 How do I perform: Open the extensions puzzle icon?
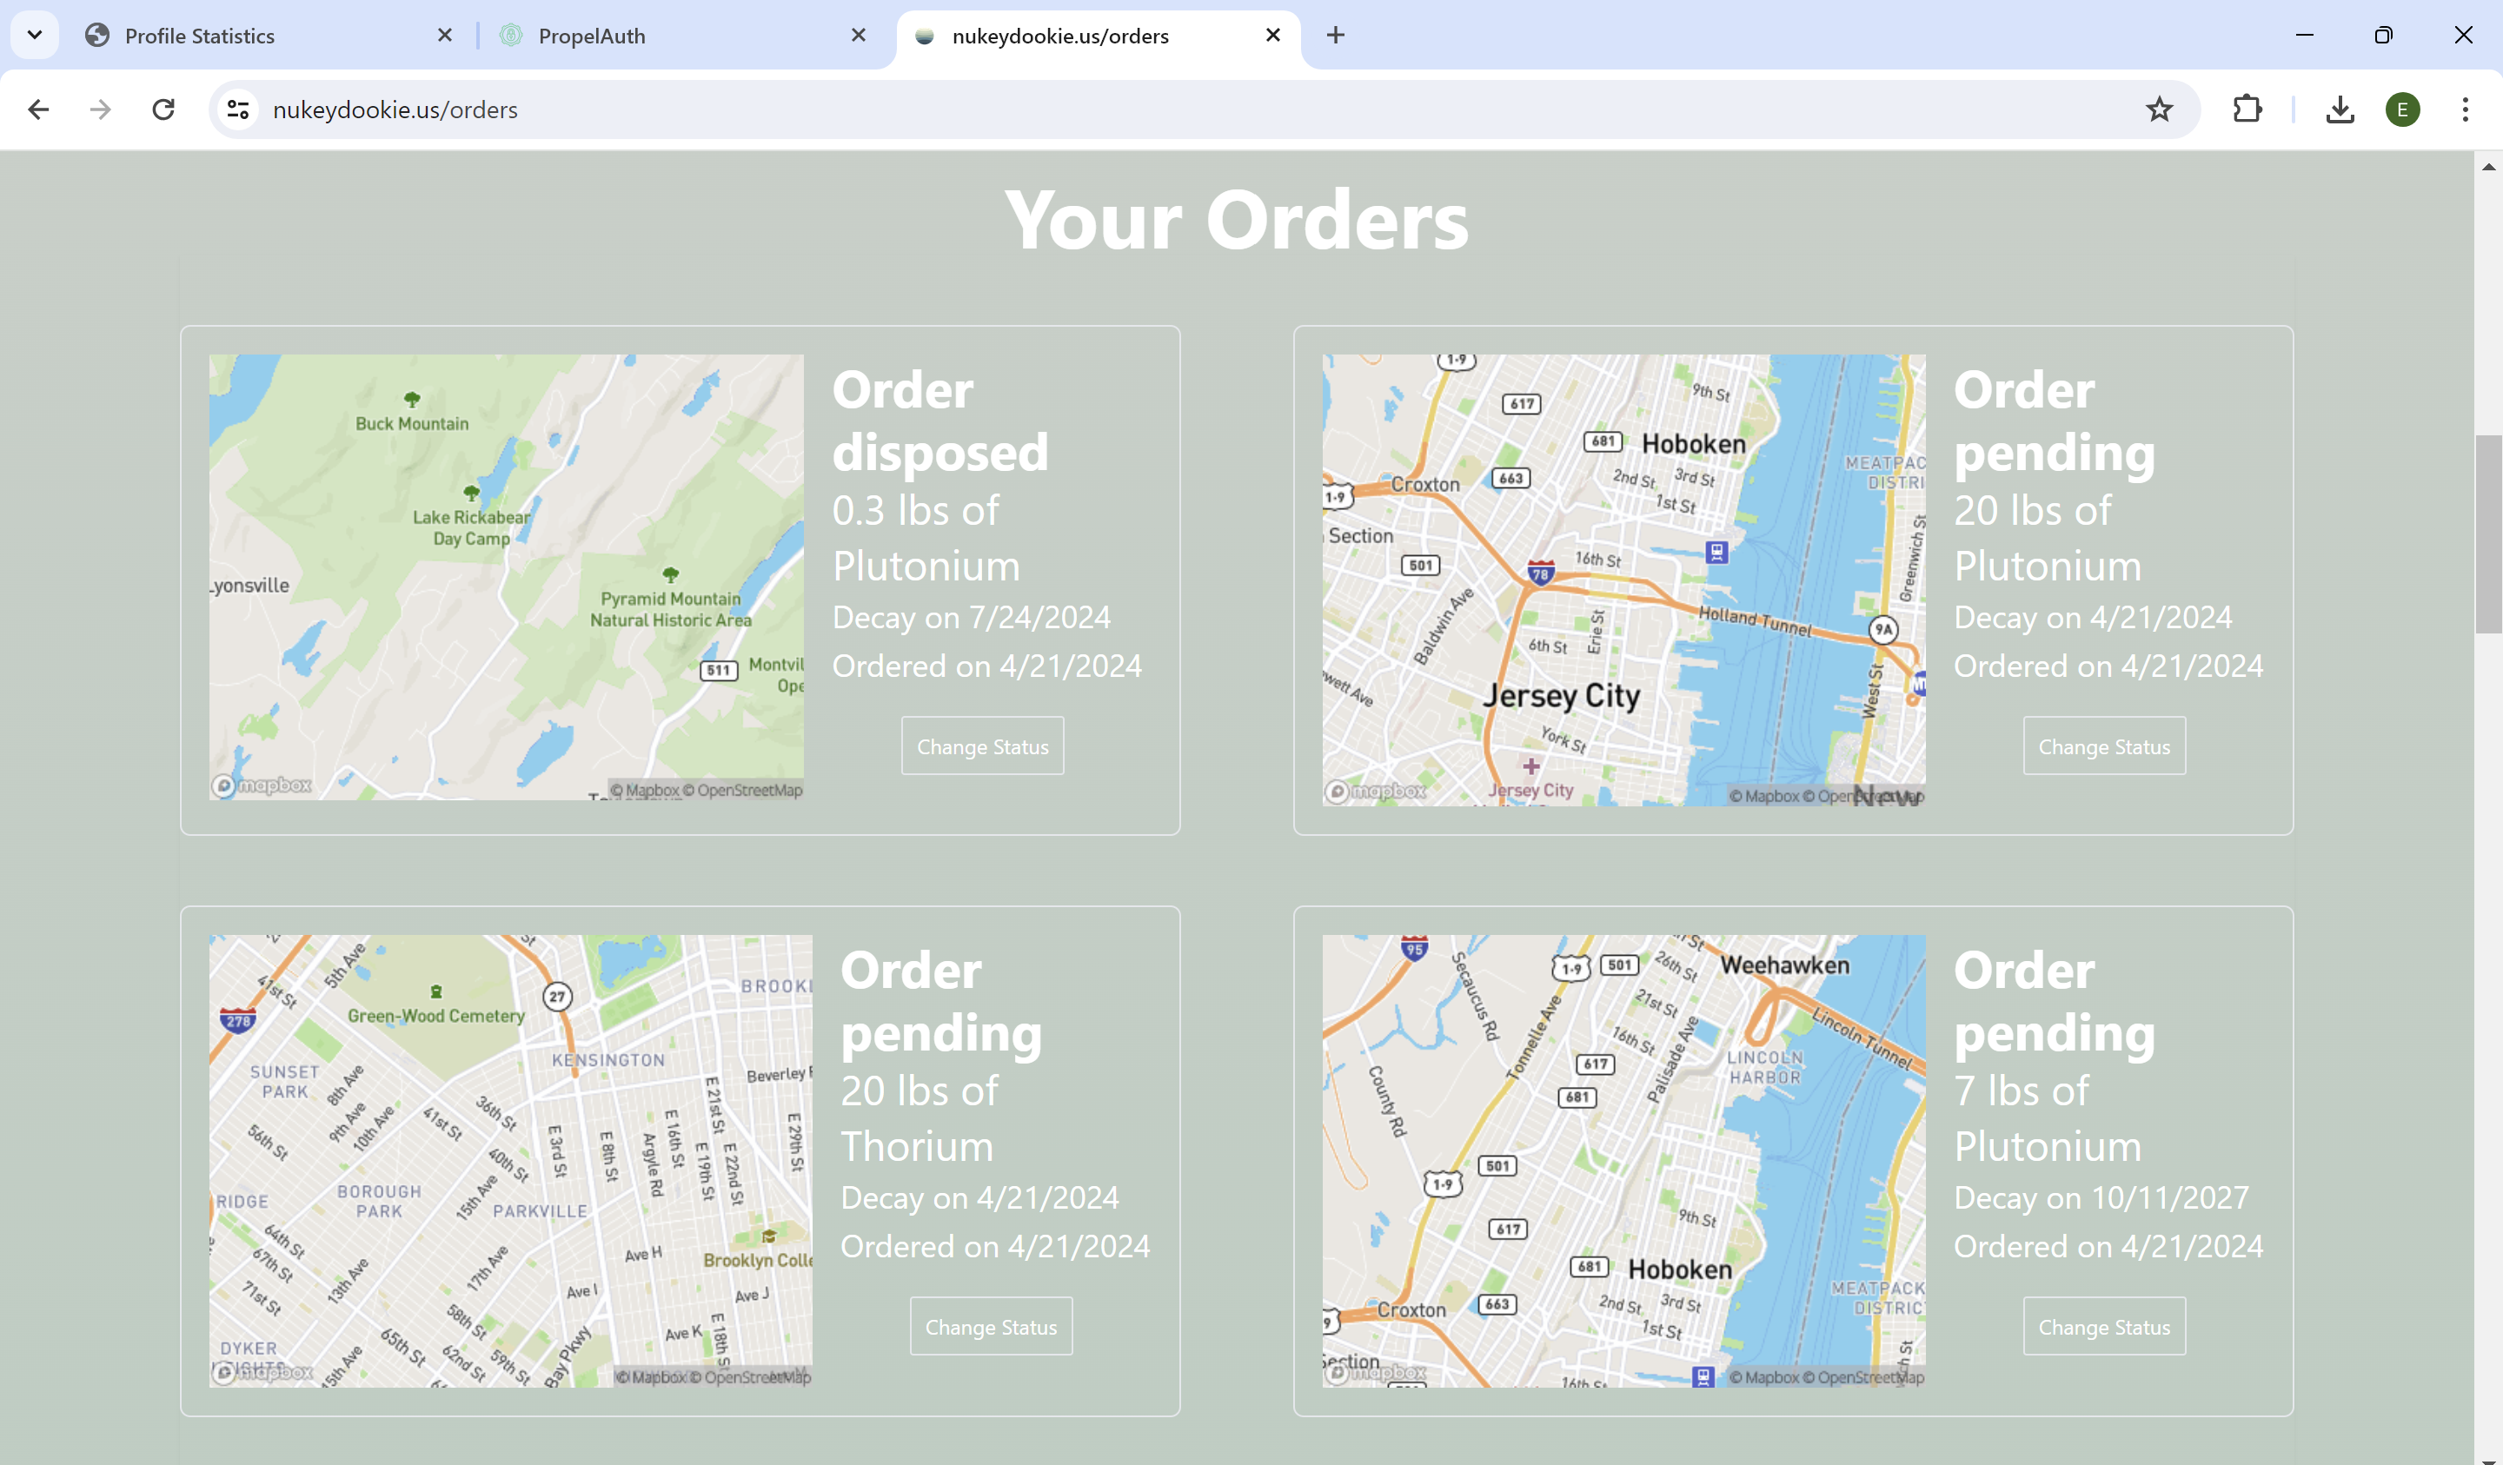point(2247,109)
